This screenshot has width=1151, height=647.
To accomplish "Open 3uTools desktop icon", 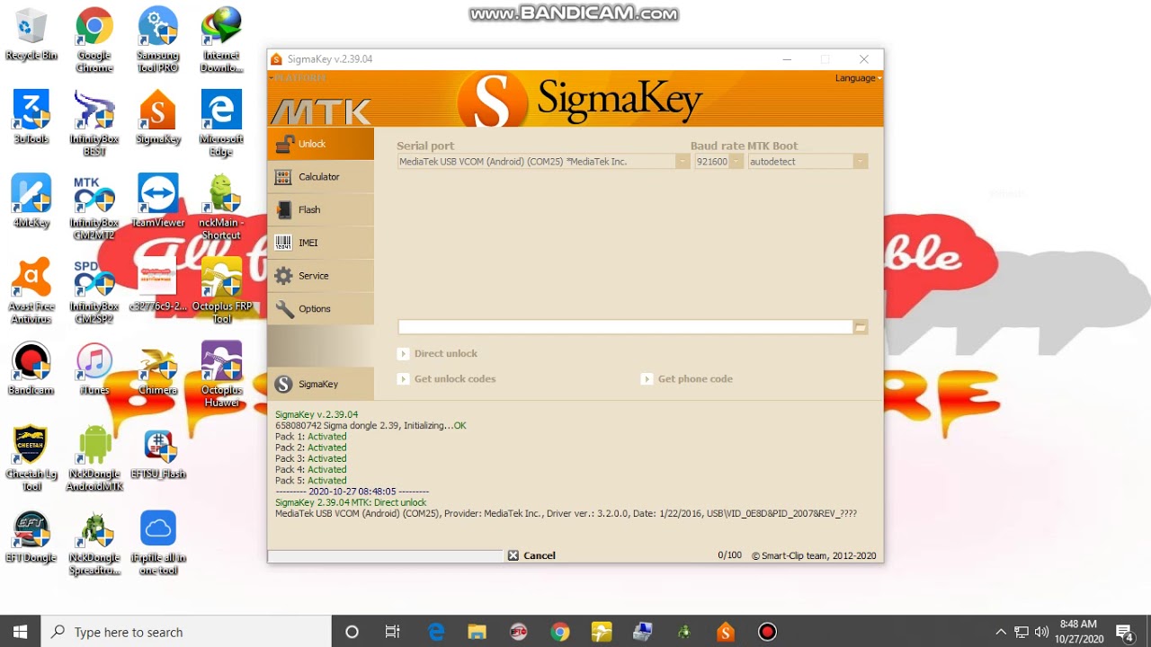I will tap(31, 117).
